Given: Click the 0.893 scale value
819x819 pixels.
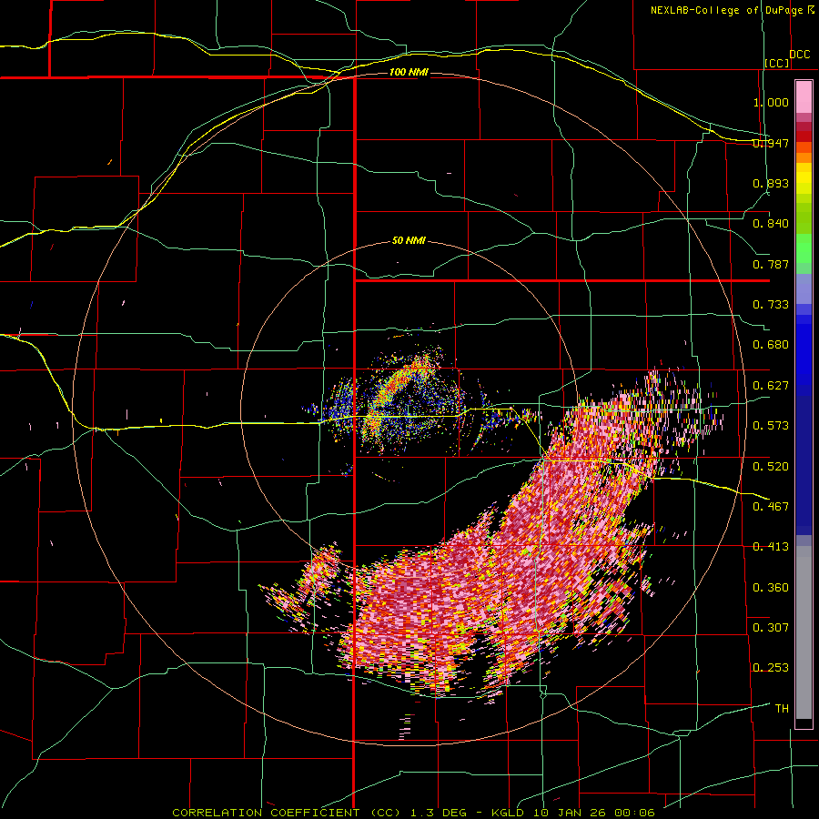Looking at the screenshot, I should tap(771, 183).
